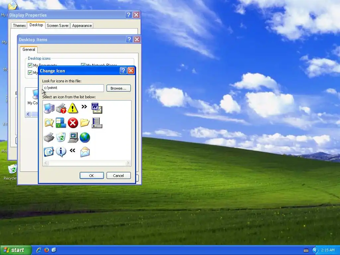Select the open envelope mail icon
Screen dimensions: 340x255
pos(85,152)
